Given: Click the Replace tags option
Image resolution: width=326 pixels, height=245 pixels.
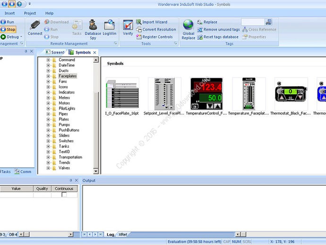Looking at the screenshot, I should [207, 22].
